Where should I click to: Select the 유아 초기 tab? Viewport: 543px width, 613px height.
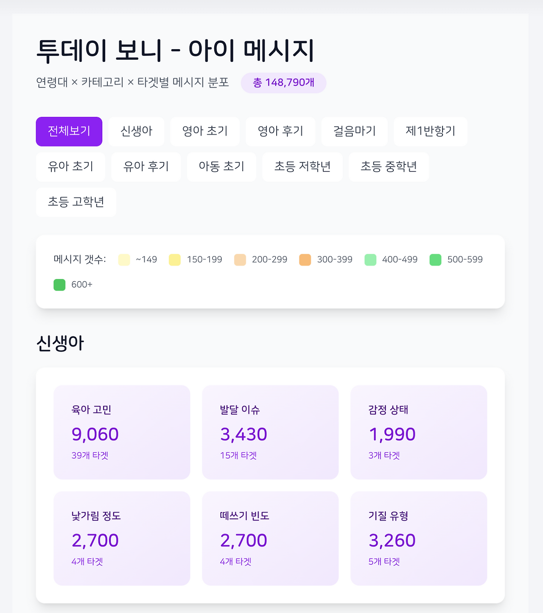click(70, 167)
